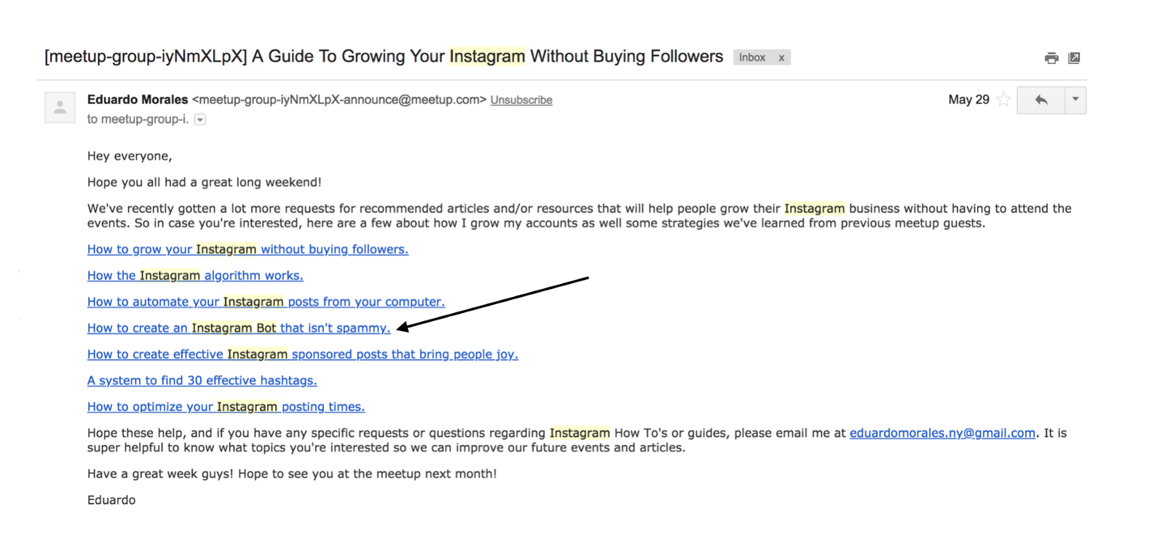Open the effective Instagram sponsored posts link
1165x554 pixels.
(302, 354)
